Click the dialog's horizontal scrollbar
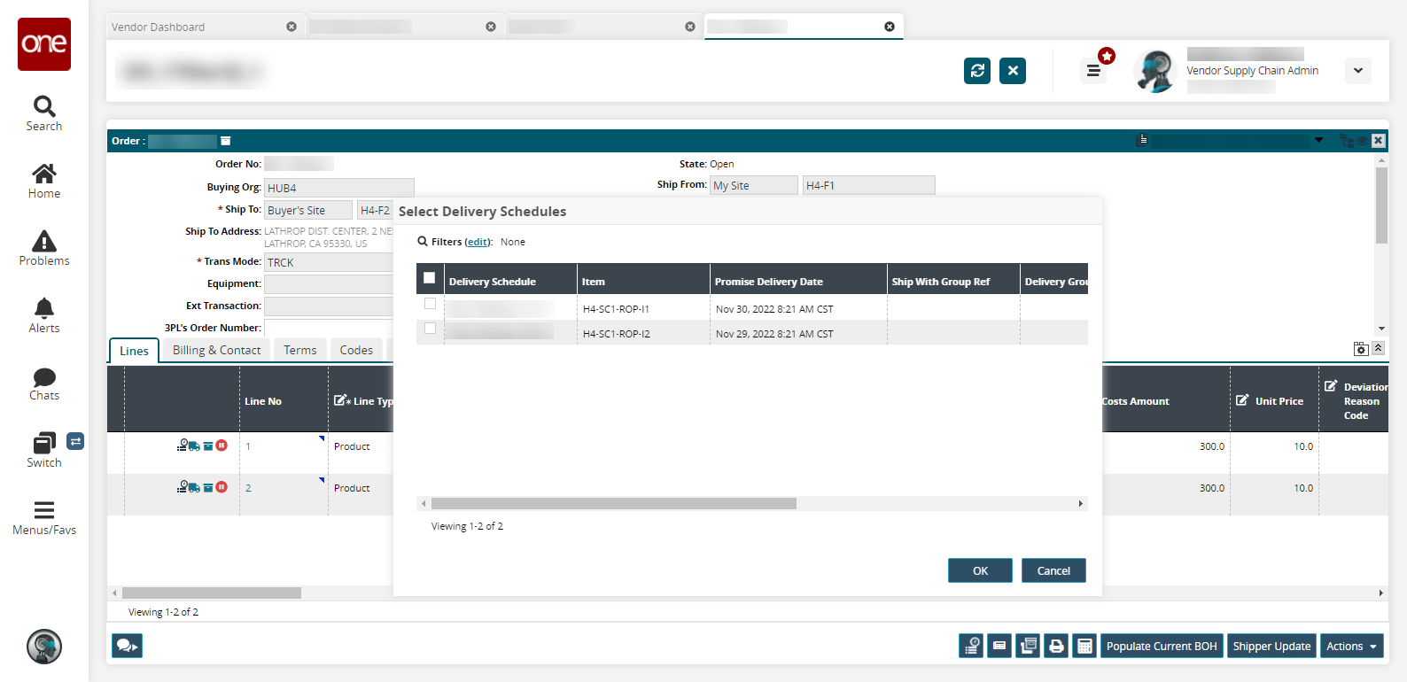The image size is (1407, 682). [613, 504]
